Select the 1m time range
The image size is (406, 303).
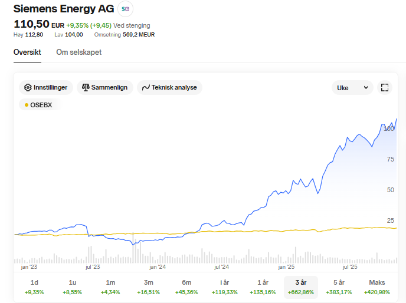(110, 287)
